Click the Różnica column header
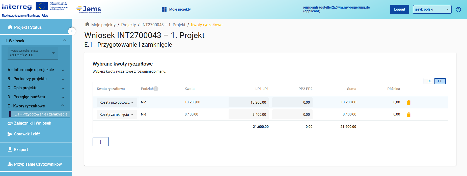Screen dimensions: 467x176 click(394, 89)
